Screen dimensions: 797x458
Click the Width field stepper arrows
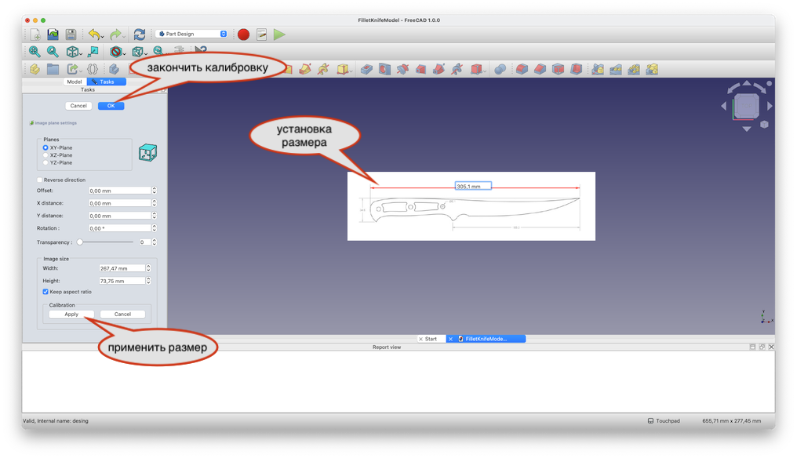pos(149,268)
